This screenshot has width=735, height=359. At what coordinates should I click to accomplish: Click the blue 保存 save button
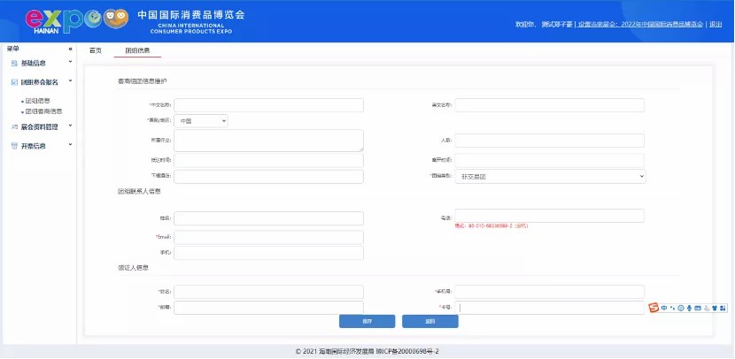[x=367, y=322]
